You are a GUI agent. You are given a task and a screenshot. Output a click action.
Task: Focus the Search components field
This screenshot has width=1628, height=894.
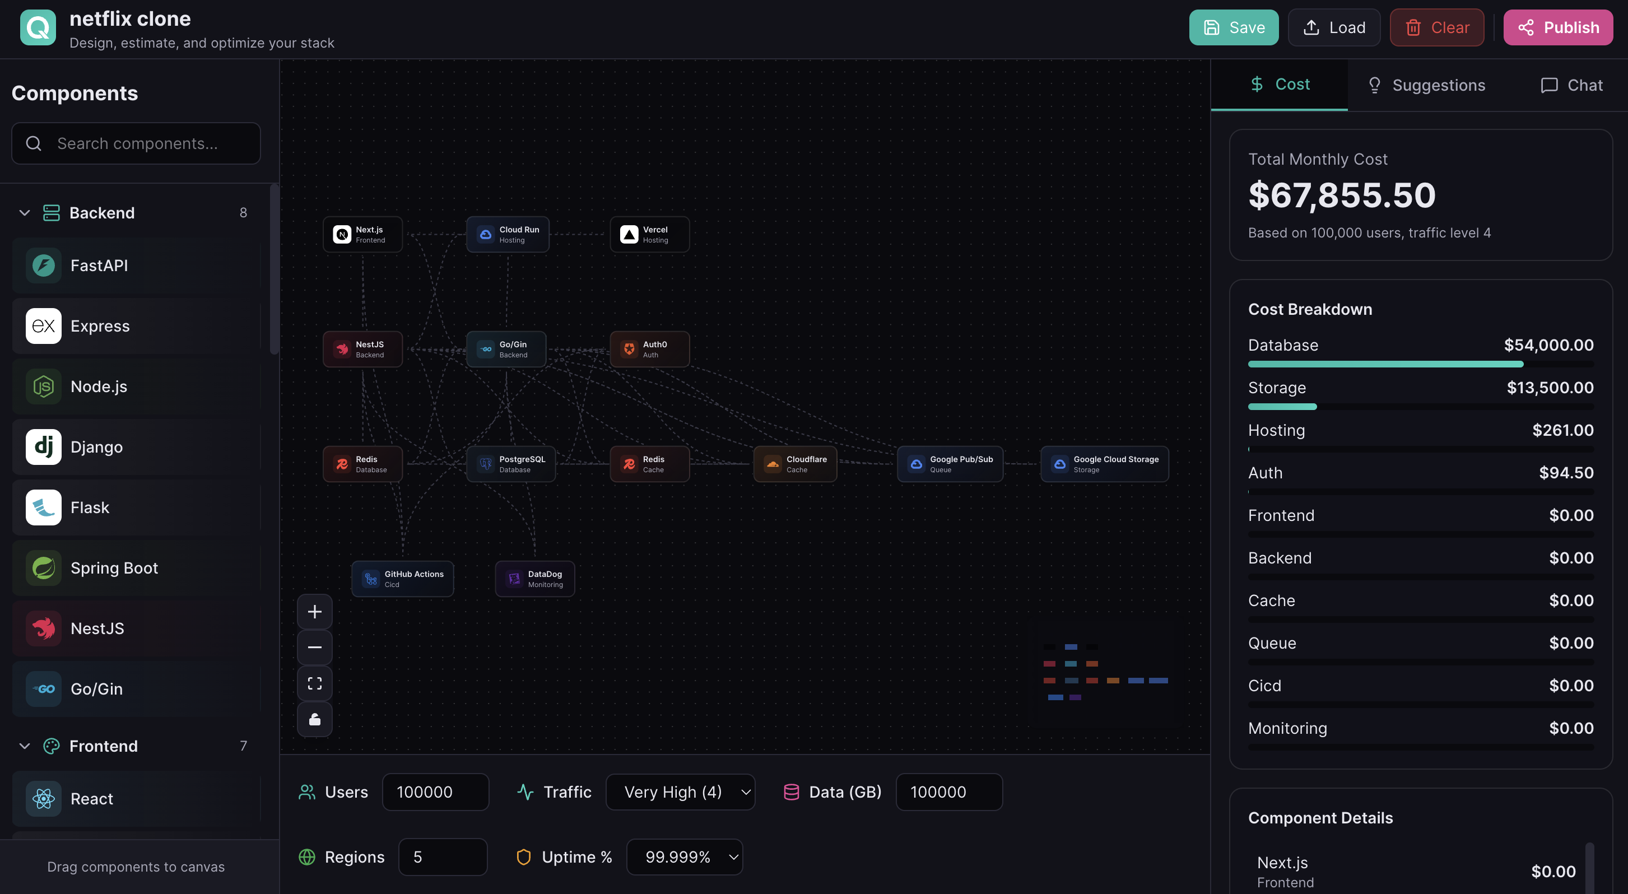pyautogui.click(x=137, y=143)
